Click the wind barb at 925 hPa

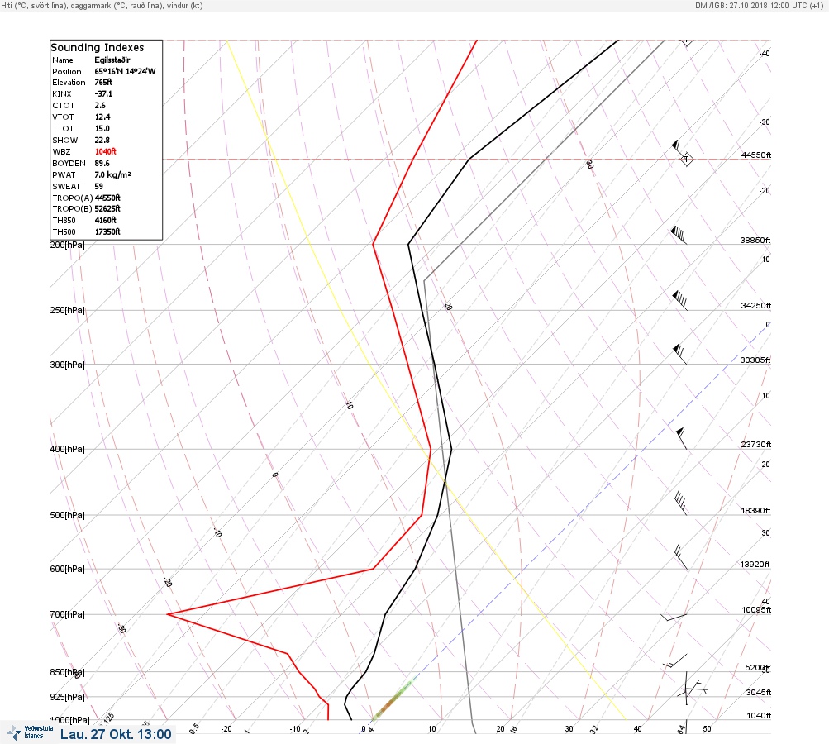coord(692,689)
